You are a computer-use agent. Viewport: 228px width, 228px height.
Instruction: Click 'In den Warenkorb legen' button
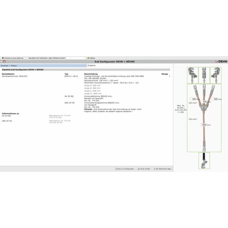(x=163, y=169)
